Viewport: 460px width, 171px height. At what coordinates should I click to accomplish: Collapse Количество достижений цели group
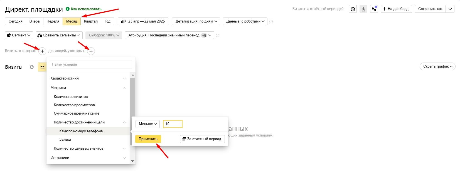(x=88, y=122)
